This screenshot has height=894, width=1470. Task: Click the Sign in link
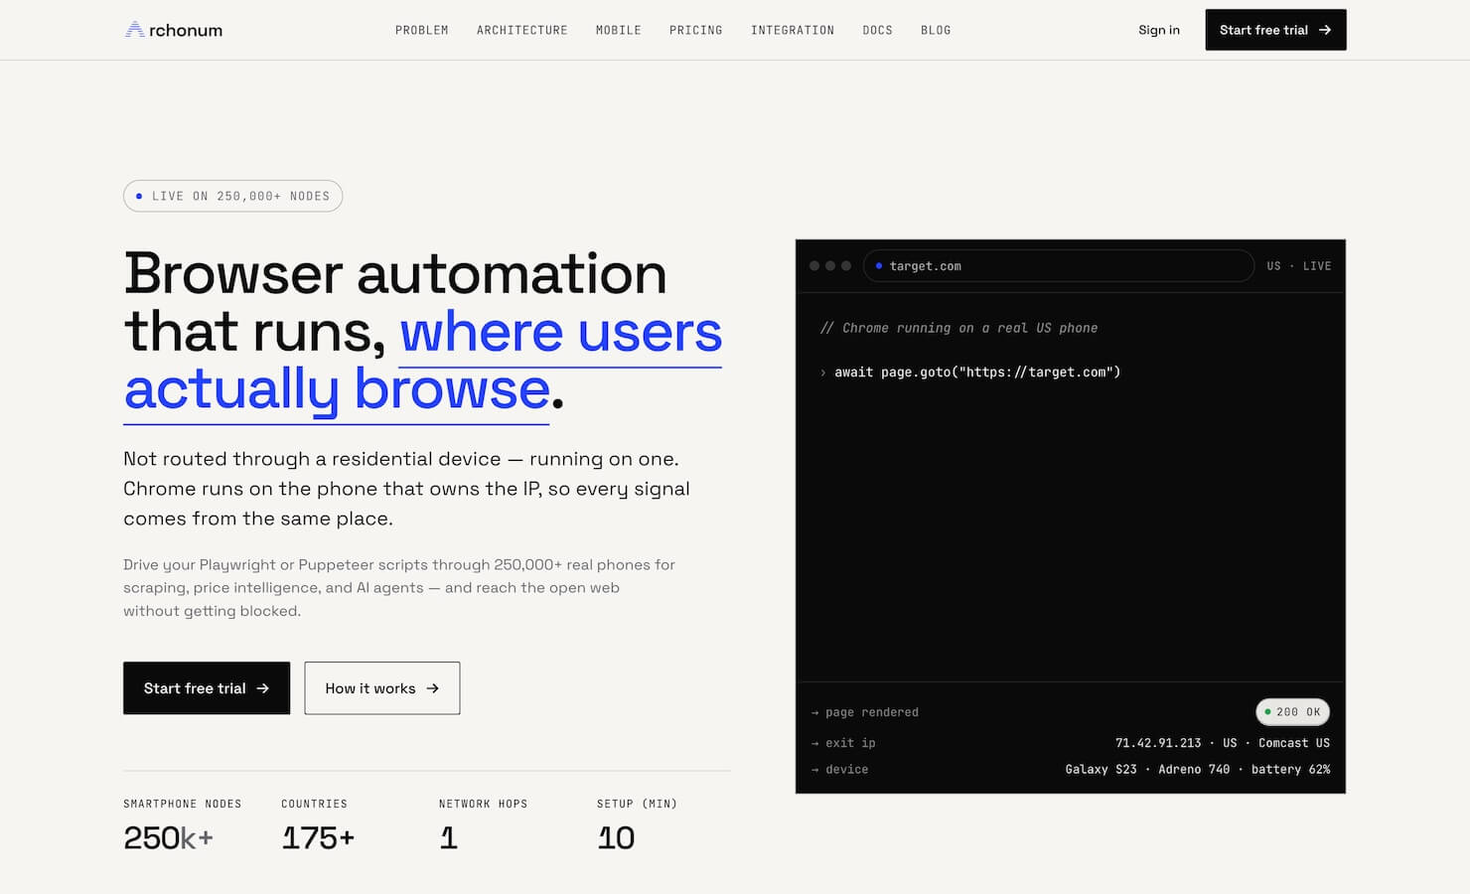click(x=1159, y=30)
